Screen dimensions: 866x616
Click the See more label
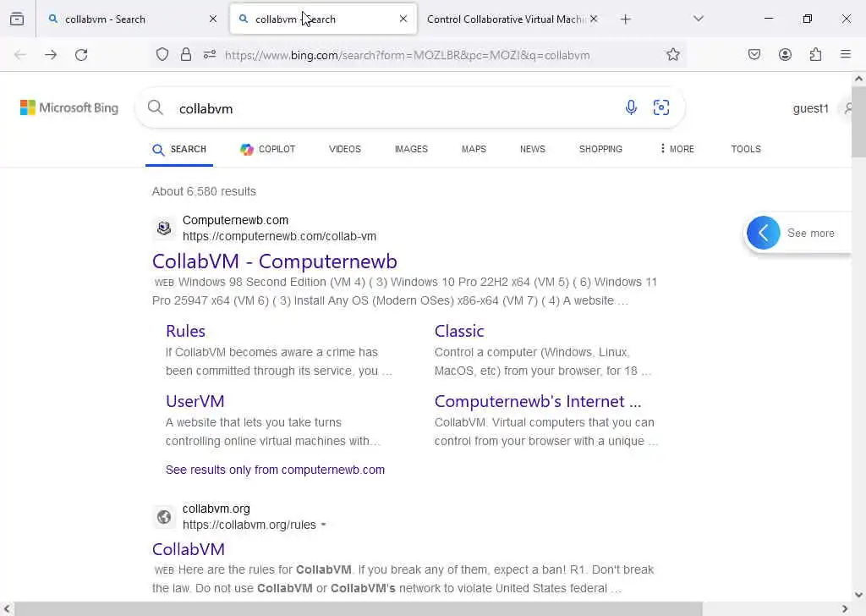coord(811,234)
